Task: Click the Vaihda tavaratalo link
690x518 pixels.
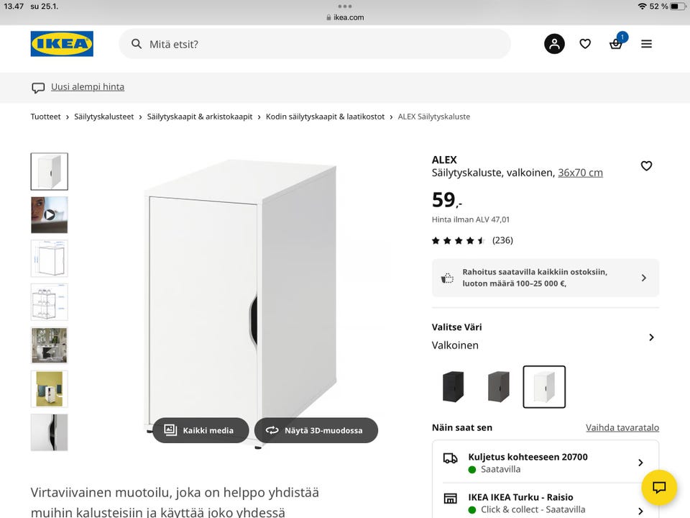Action: coord(622,427)
